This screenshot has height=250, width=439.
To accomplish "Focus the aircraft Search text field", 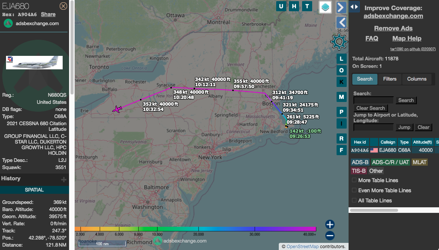I will click(373, 100).
